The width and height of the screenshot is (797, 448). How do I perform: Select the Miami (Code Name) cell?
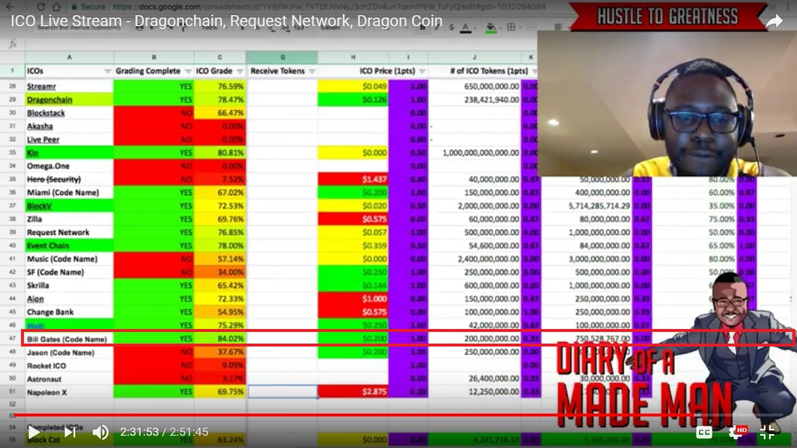coord(69,192)
